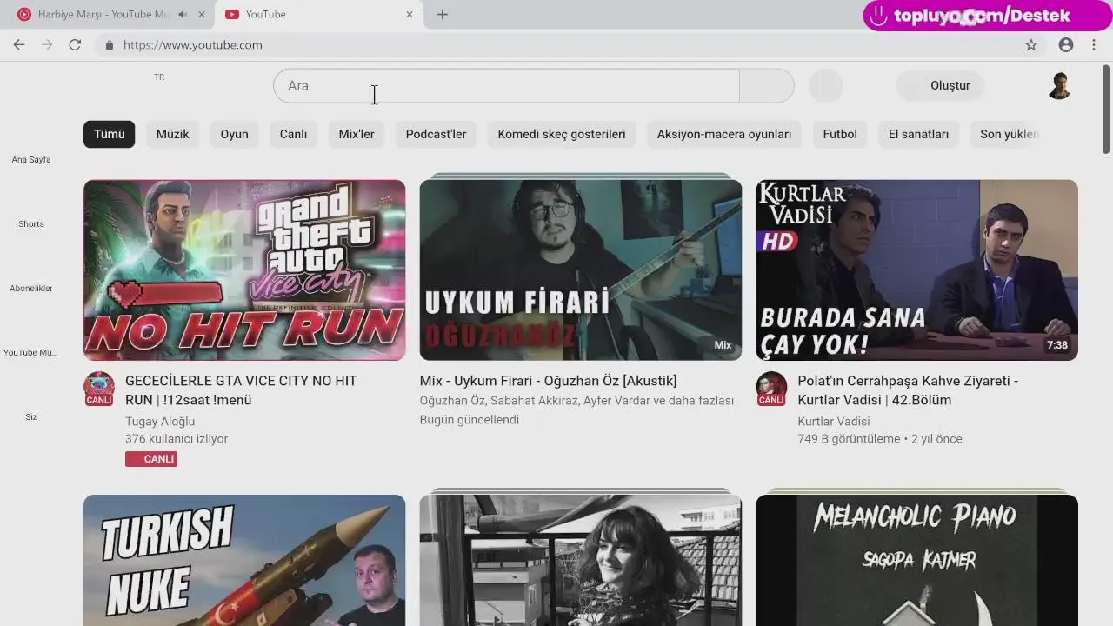Viewport: 1113px width, 626px height.
Task: Open YouTube Music from sidebar
Action: click(x=31, y=353)
